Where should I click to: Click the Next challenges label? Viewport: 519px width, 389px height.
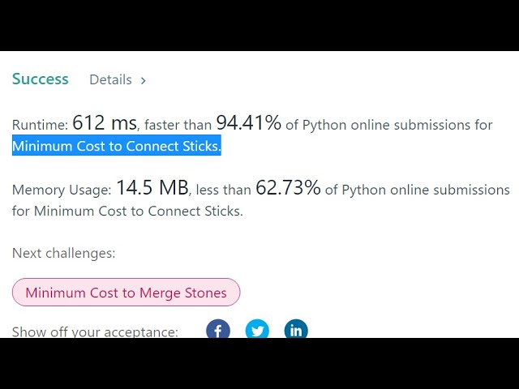[x=63, y=253]
